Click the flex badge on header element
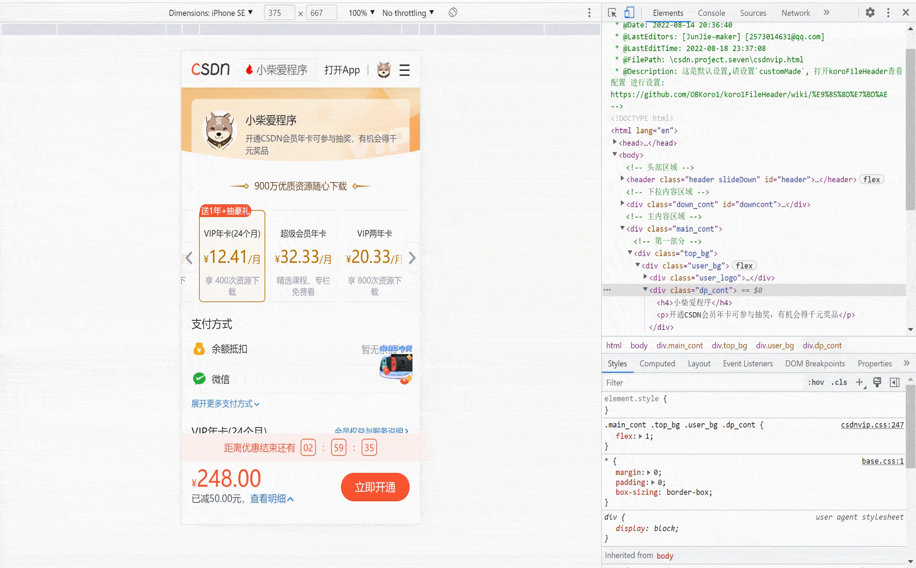 pos(871,179)
